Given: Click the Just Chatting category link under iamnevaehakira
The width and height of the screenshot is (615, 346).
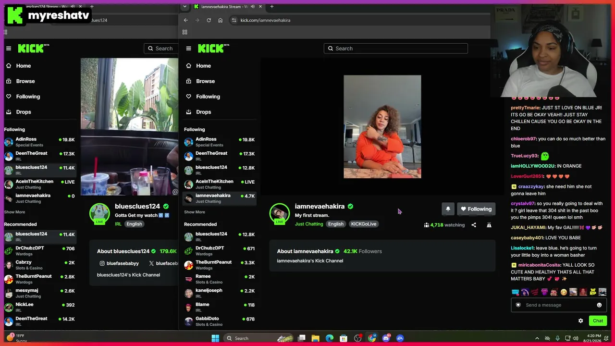Looking at the screenshot, I should [309, 224].
